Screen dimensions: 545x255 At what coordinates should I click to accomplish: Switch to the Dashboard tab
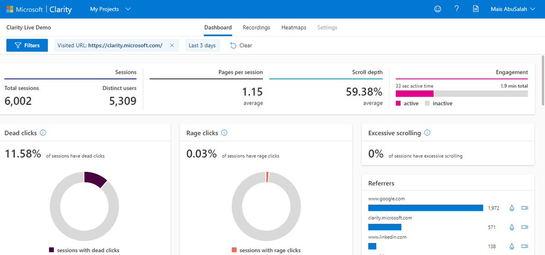click(218, 27)
